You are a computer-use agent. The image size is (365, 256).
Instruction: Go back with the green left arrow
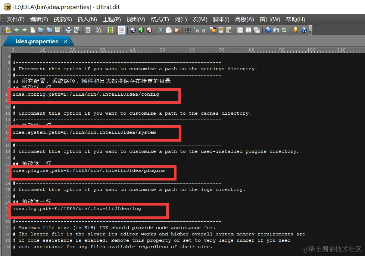click(x=16, y=30)
